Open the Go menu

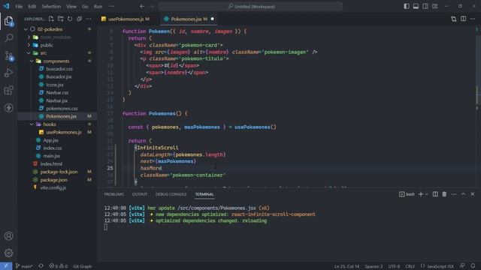tap(85, 7)
